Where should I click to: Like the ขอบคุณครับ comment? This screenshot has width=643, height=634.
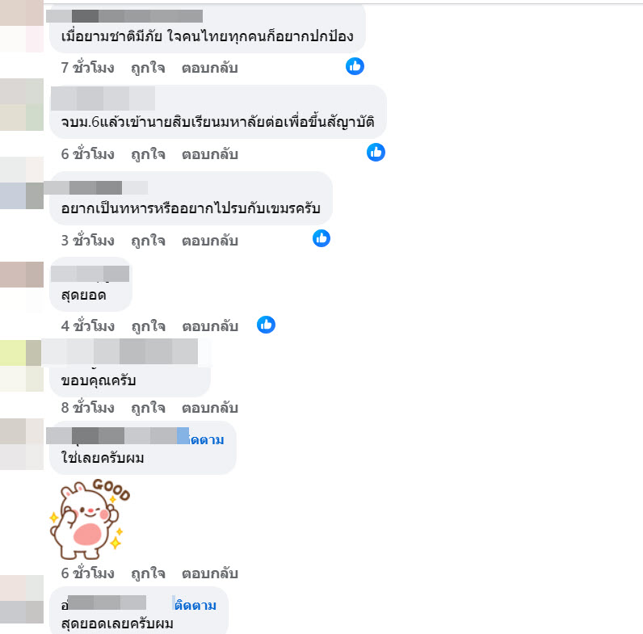point(148,408)
